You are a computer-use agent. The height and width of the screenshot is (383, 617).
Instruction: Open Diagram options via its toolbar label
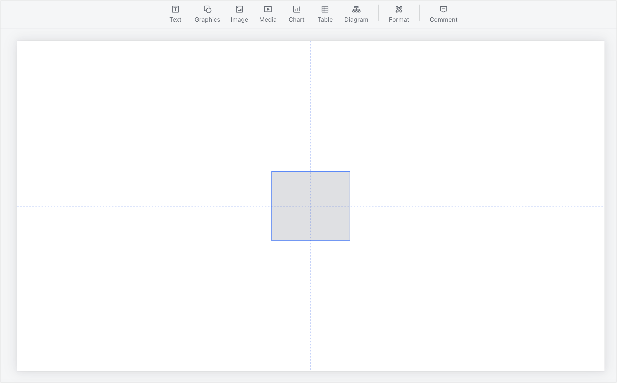coord(356,20)
